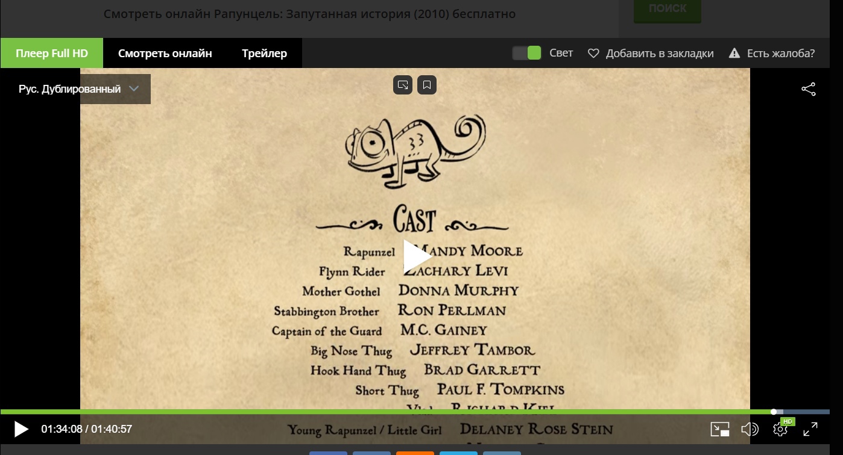Open picture-in-picture mode
Viewport: 843px width, 455px height.
pyautogui.click(x=720, y=429)
